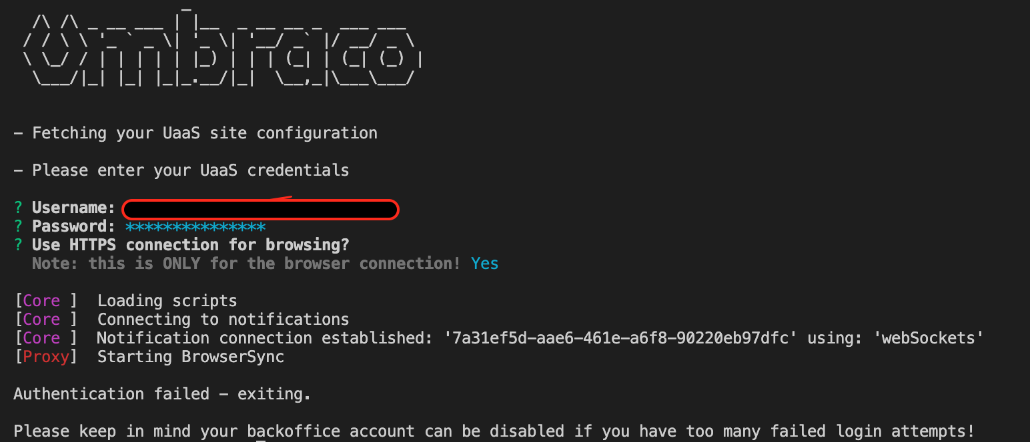
Task: Click the bold Username label
Action: 74,208
